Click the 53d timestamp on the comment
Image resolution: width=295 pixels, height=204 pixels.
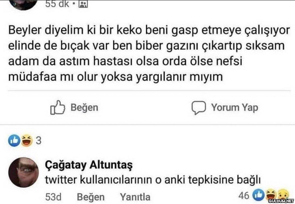tap(54, 197)
